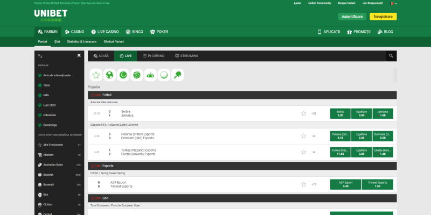Viewport: 431px width, 215px height.
Task: Favorite the Serbia vs Jamaica match
Action: [x=303, y=113]
